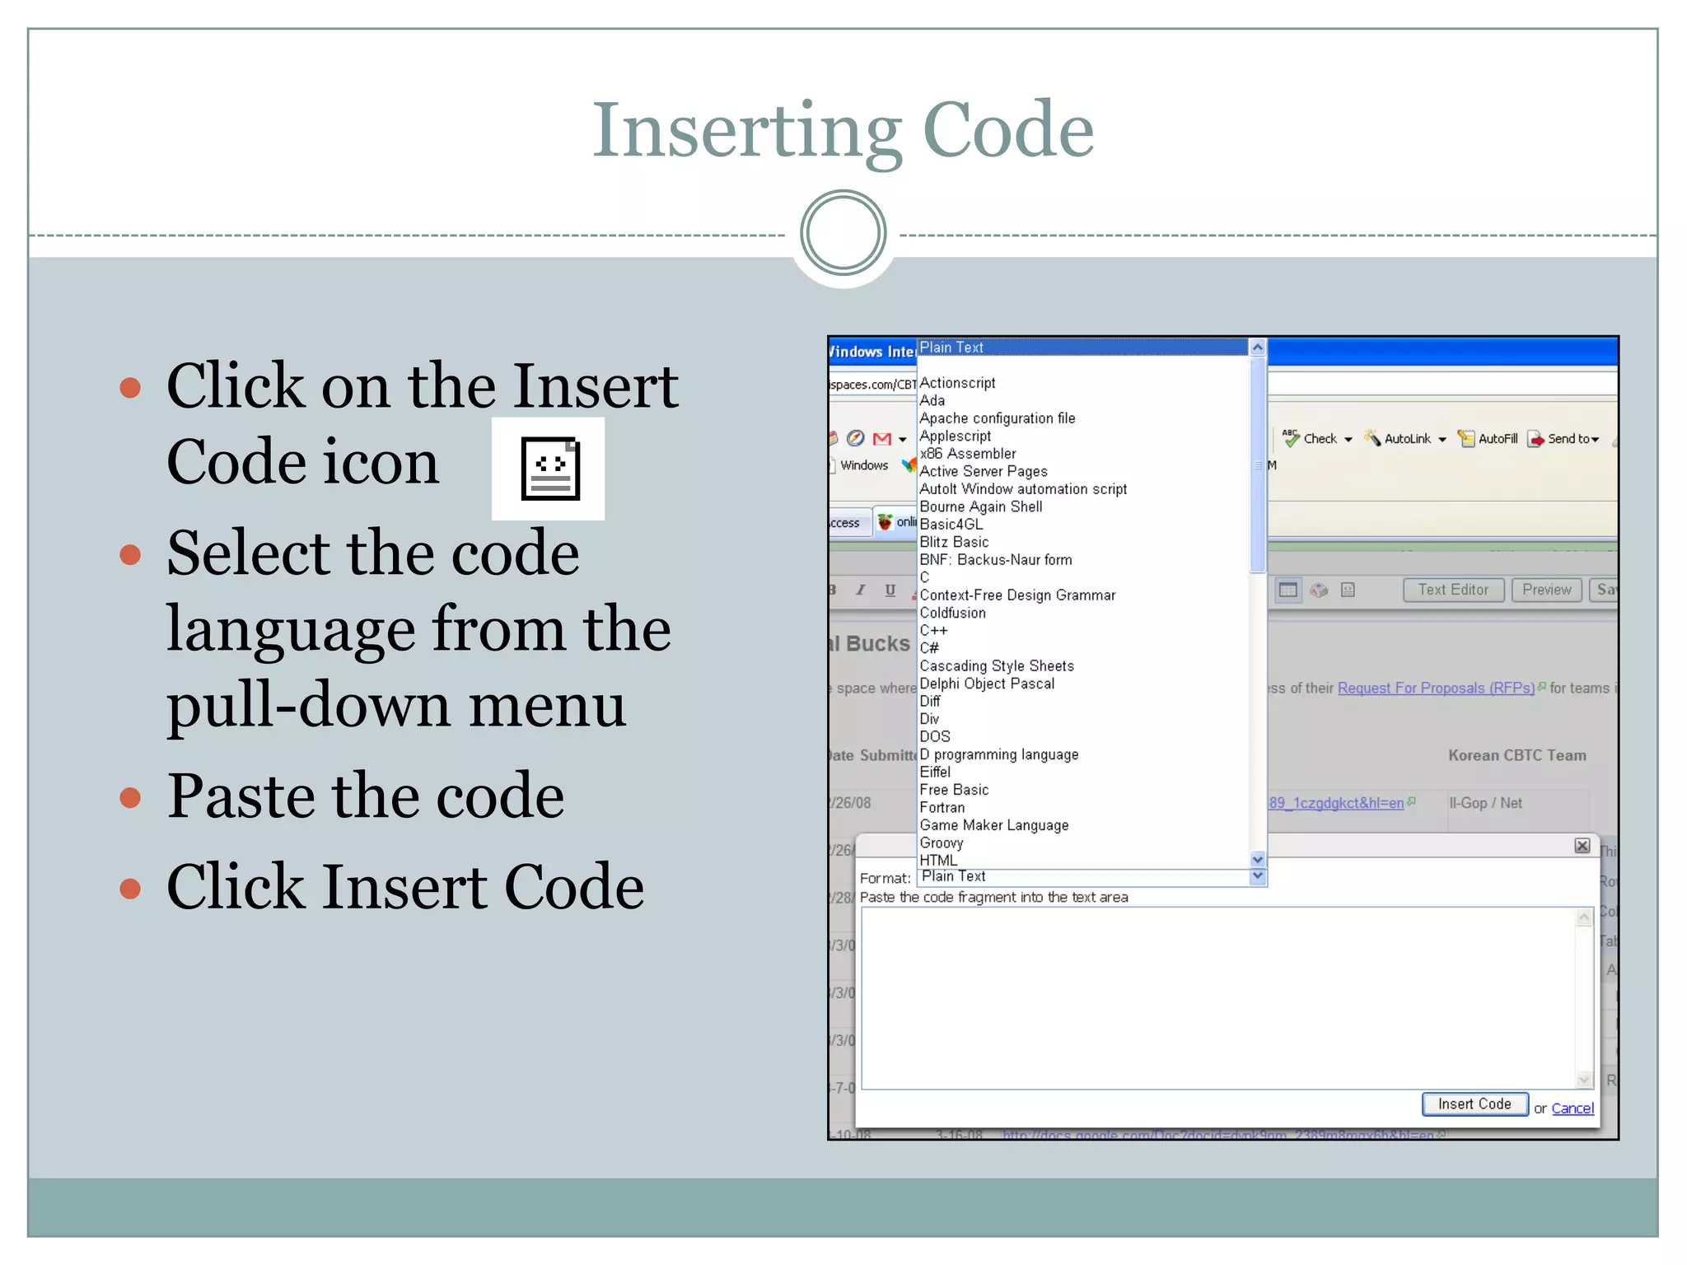The height and width of the screenshot is (1265, 1687).
Task: Toggle Italic formatting in editor toolbar
Action: 861,590
